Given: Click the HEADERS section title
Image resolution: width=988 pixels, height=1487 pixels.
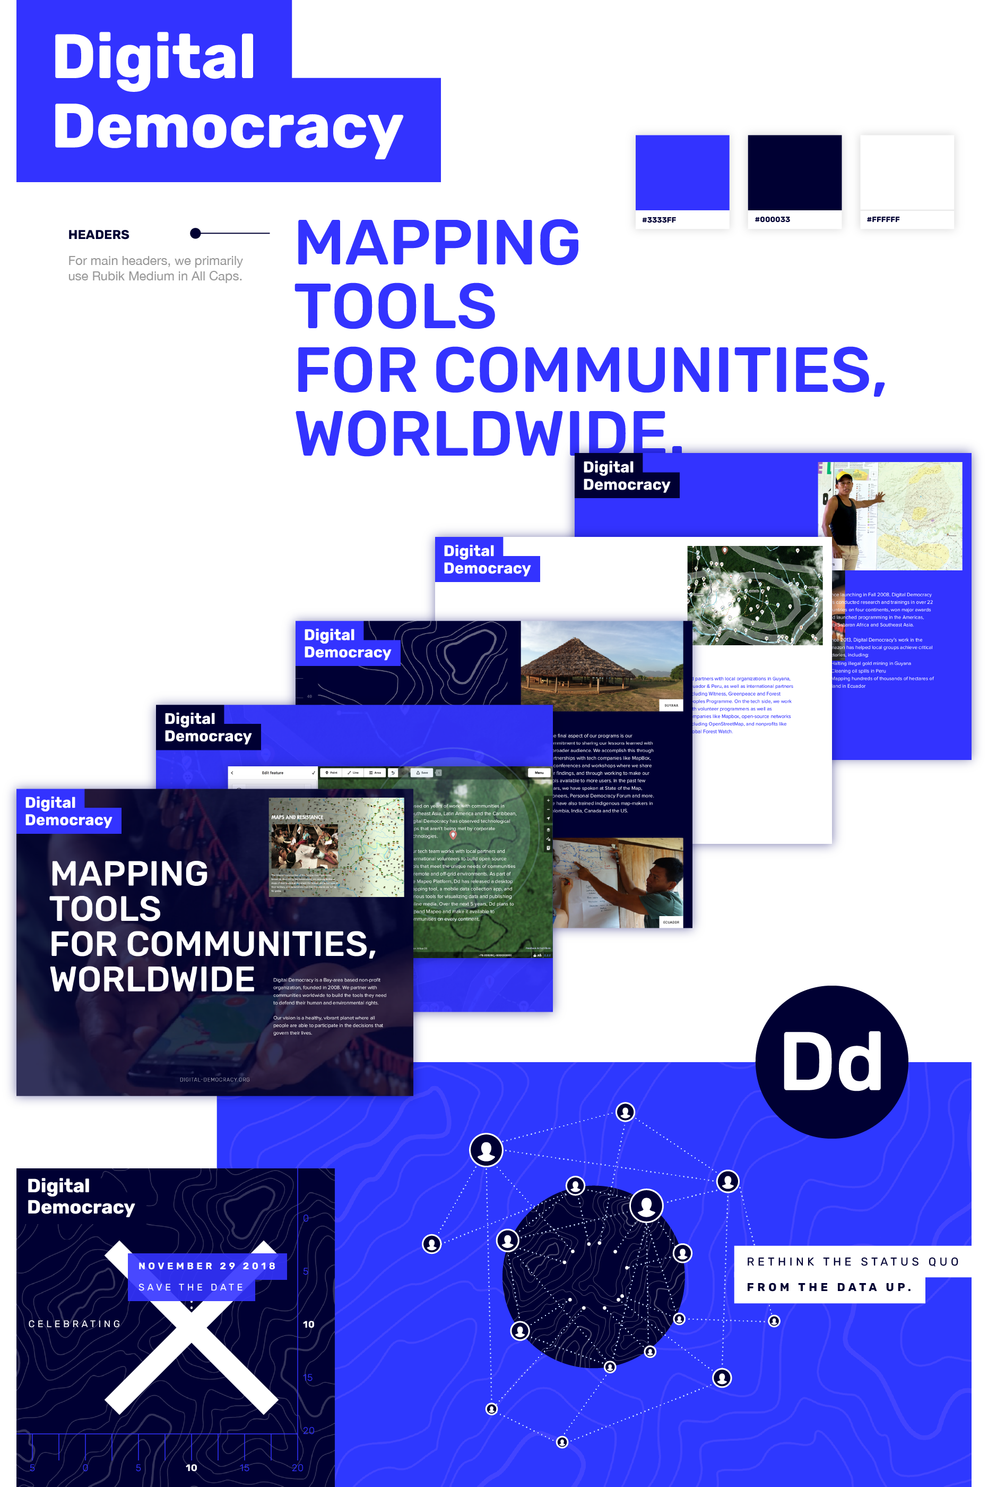Looking at the screenshot, I should 99,235.
